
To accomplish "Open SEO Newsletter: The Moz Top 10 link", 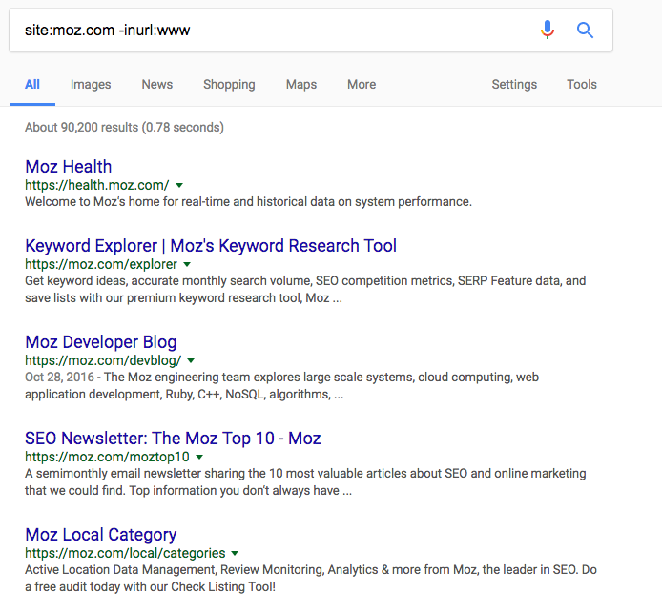I will pyautogui.click(x=173, y=438).
